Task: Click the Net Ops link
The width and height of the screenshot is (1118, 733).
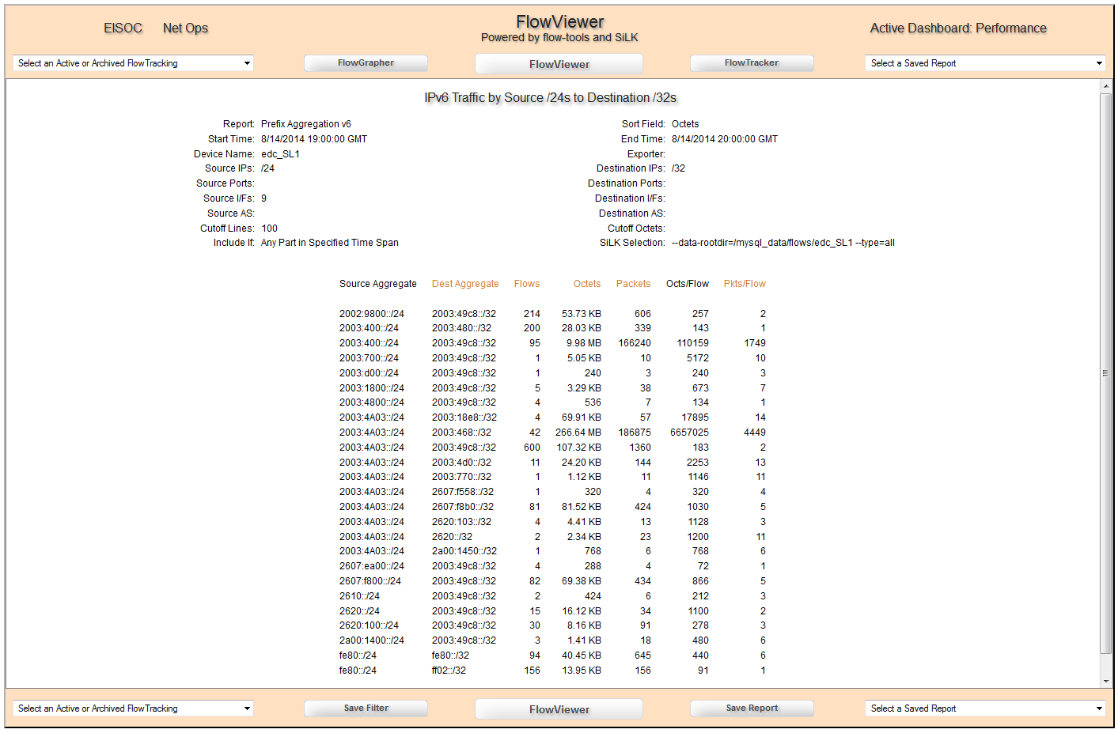Action: point(184,27)
